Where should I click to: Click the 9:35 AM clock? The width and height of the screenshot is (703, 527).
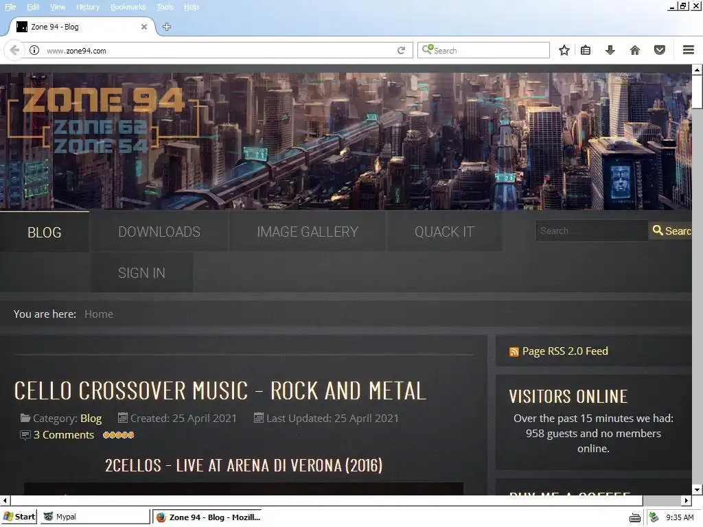(680, 517)
